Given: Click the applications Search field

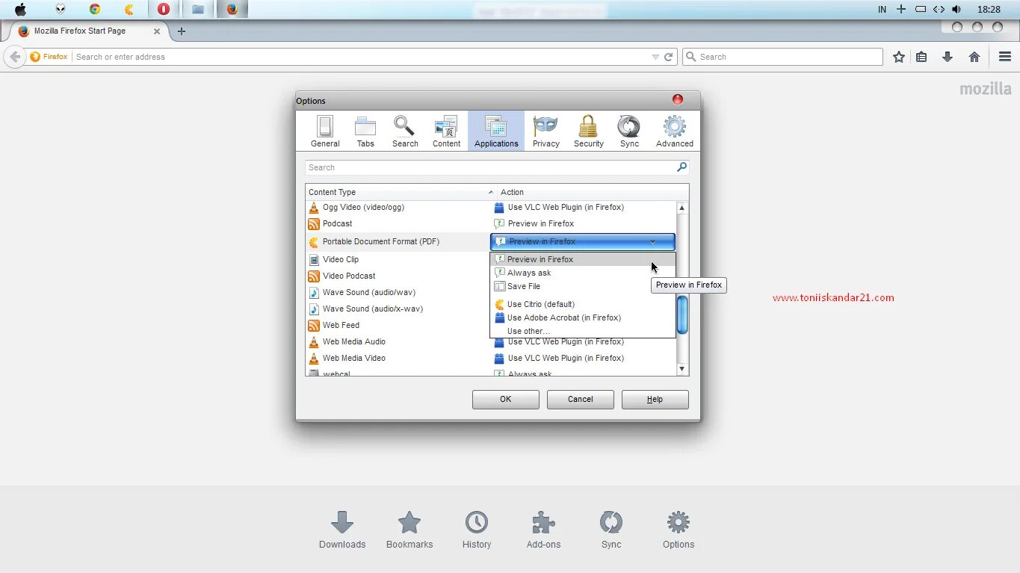Looking at the screenshot, I should click(497, 167).
